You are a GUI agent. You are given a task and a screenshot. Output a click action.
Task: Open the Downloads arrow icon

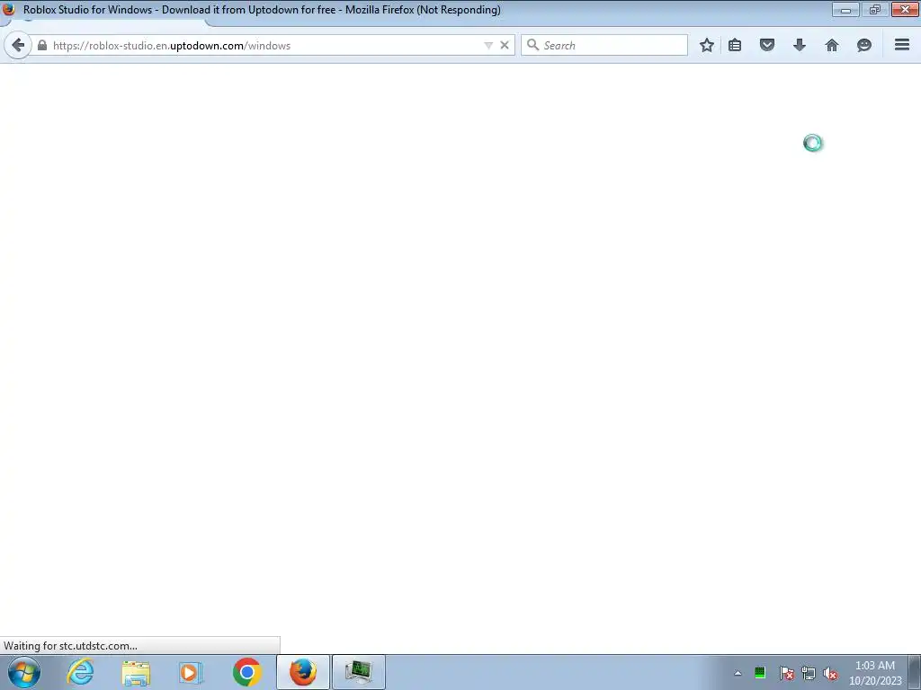pyautogui.click(x=800, y=45)
